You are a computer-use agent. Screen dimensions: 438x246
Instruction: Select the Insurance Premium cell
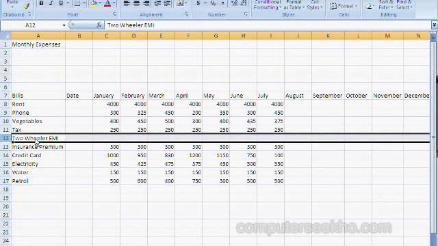(x=38, y=147)
